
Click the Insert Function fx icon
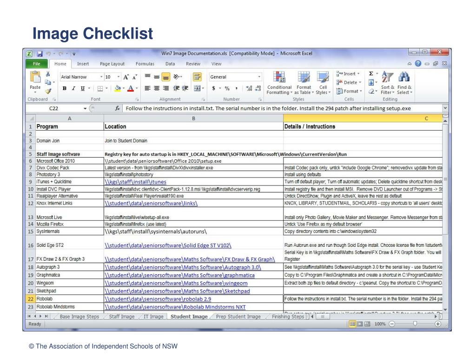click(x=117, y=108)
